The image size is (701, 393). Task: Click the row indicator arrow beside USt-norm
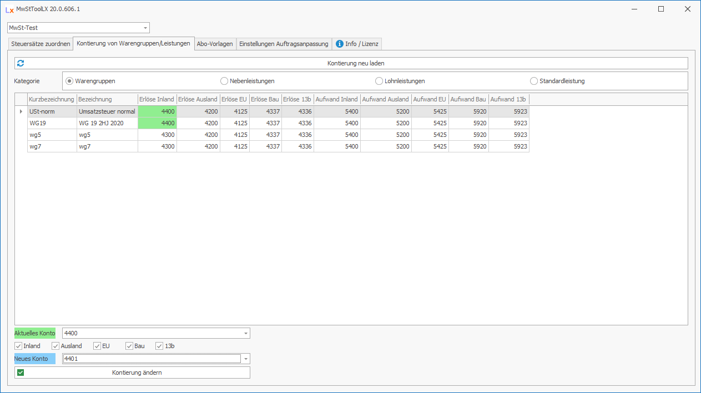click(21, 111)
